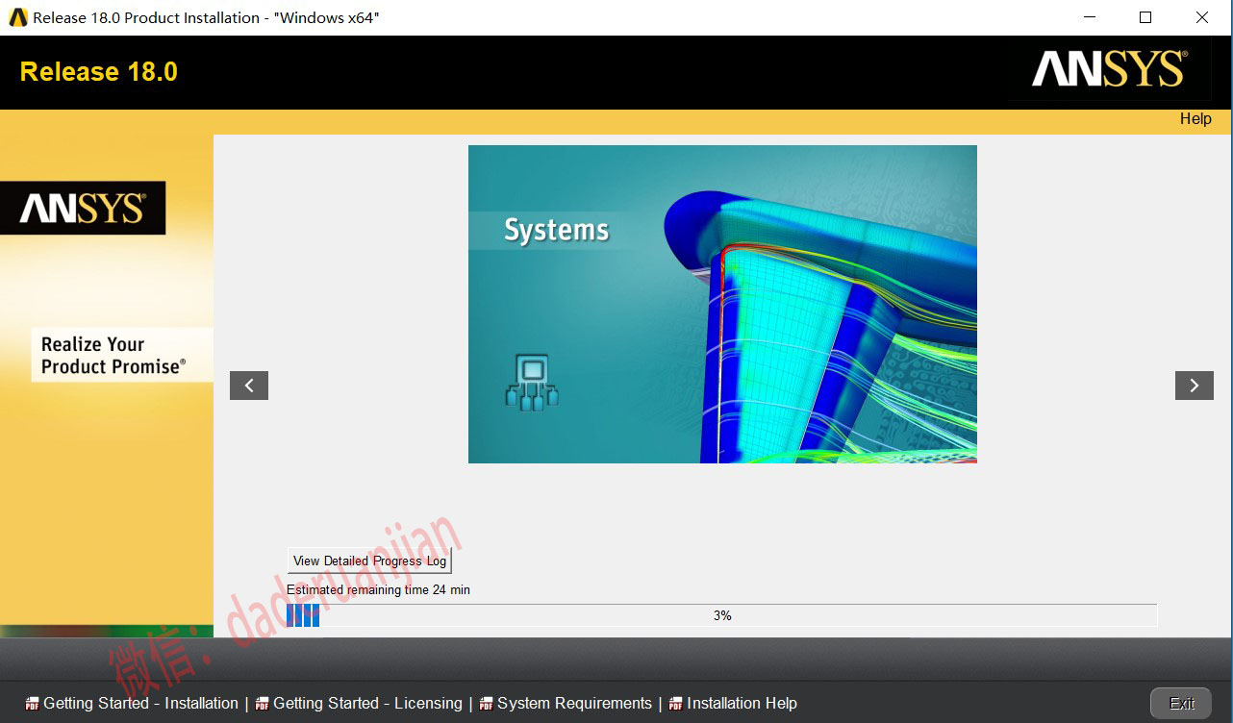Screen dimensions: 1233x723
Task: Close the installer window
Action: 1202,17
